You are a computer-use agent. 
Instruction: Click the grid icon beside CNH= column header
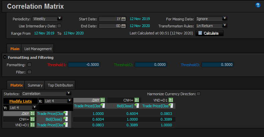click(x=137, y=100)
